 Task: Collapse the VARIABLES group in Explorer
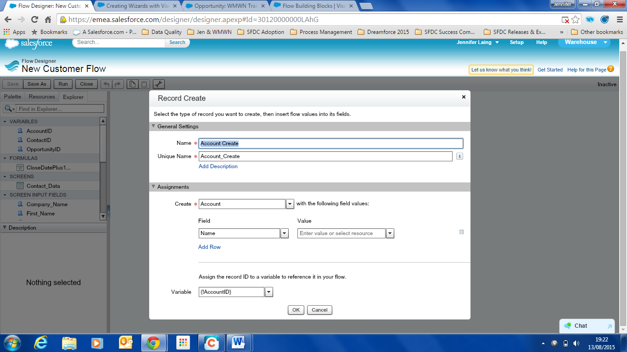(x=5, y=121)
